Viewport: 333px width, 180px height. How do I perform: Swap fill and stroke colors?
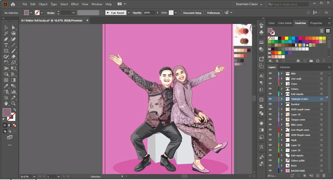[x=14, y=110]
